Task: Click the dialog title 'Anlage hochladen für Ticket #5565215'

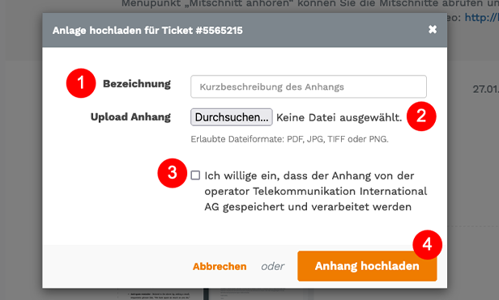Action: 147,31
